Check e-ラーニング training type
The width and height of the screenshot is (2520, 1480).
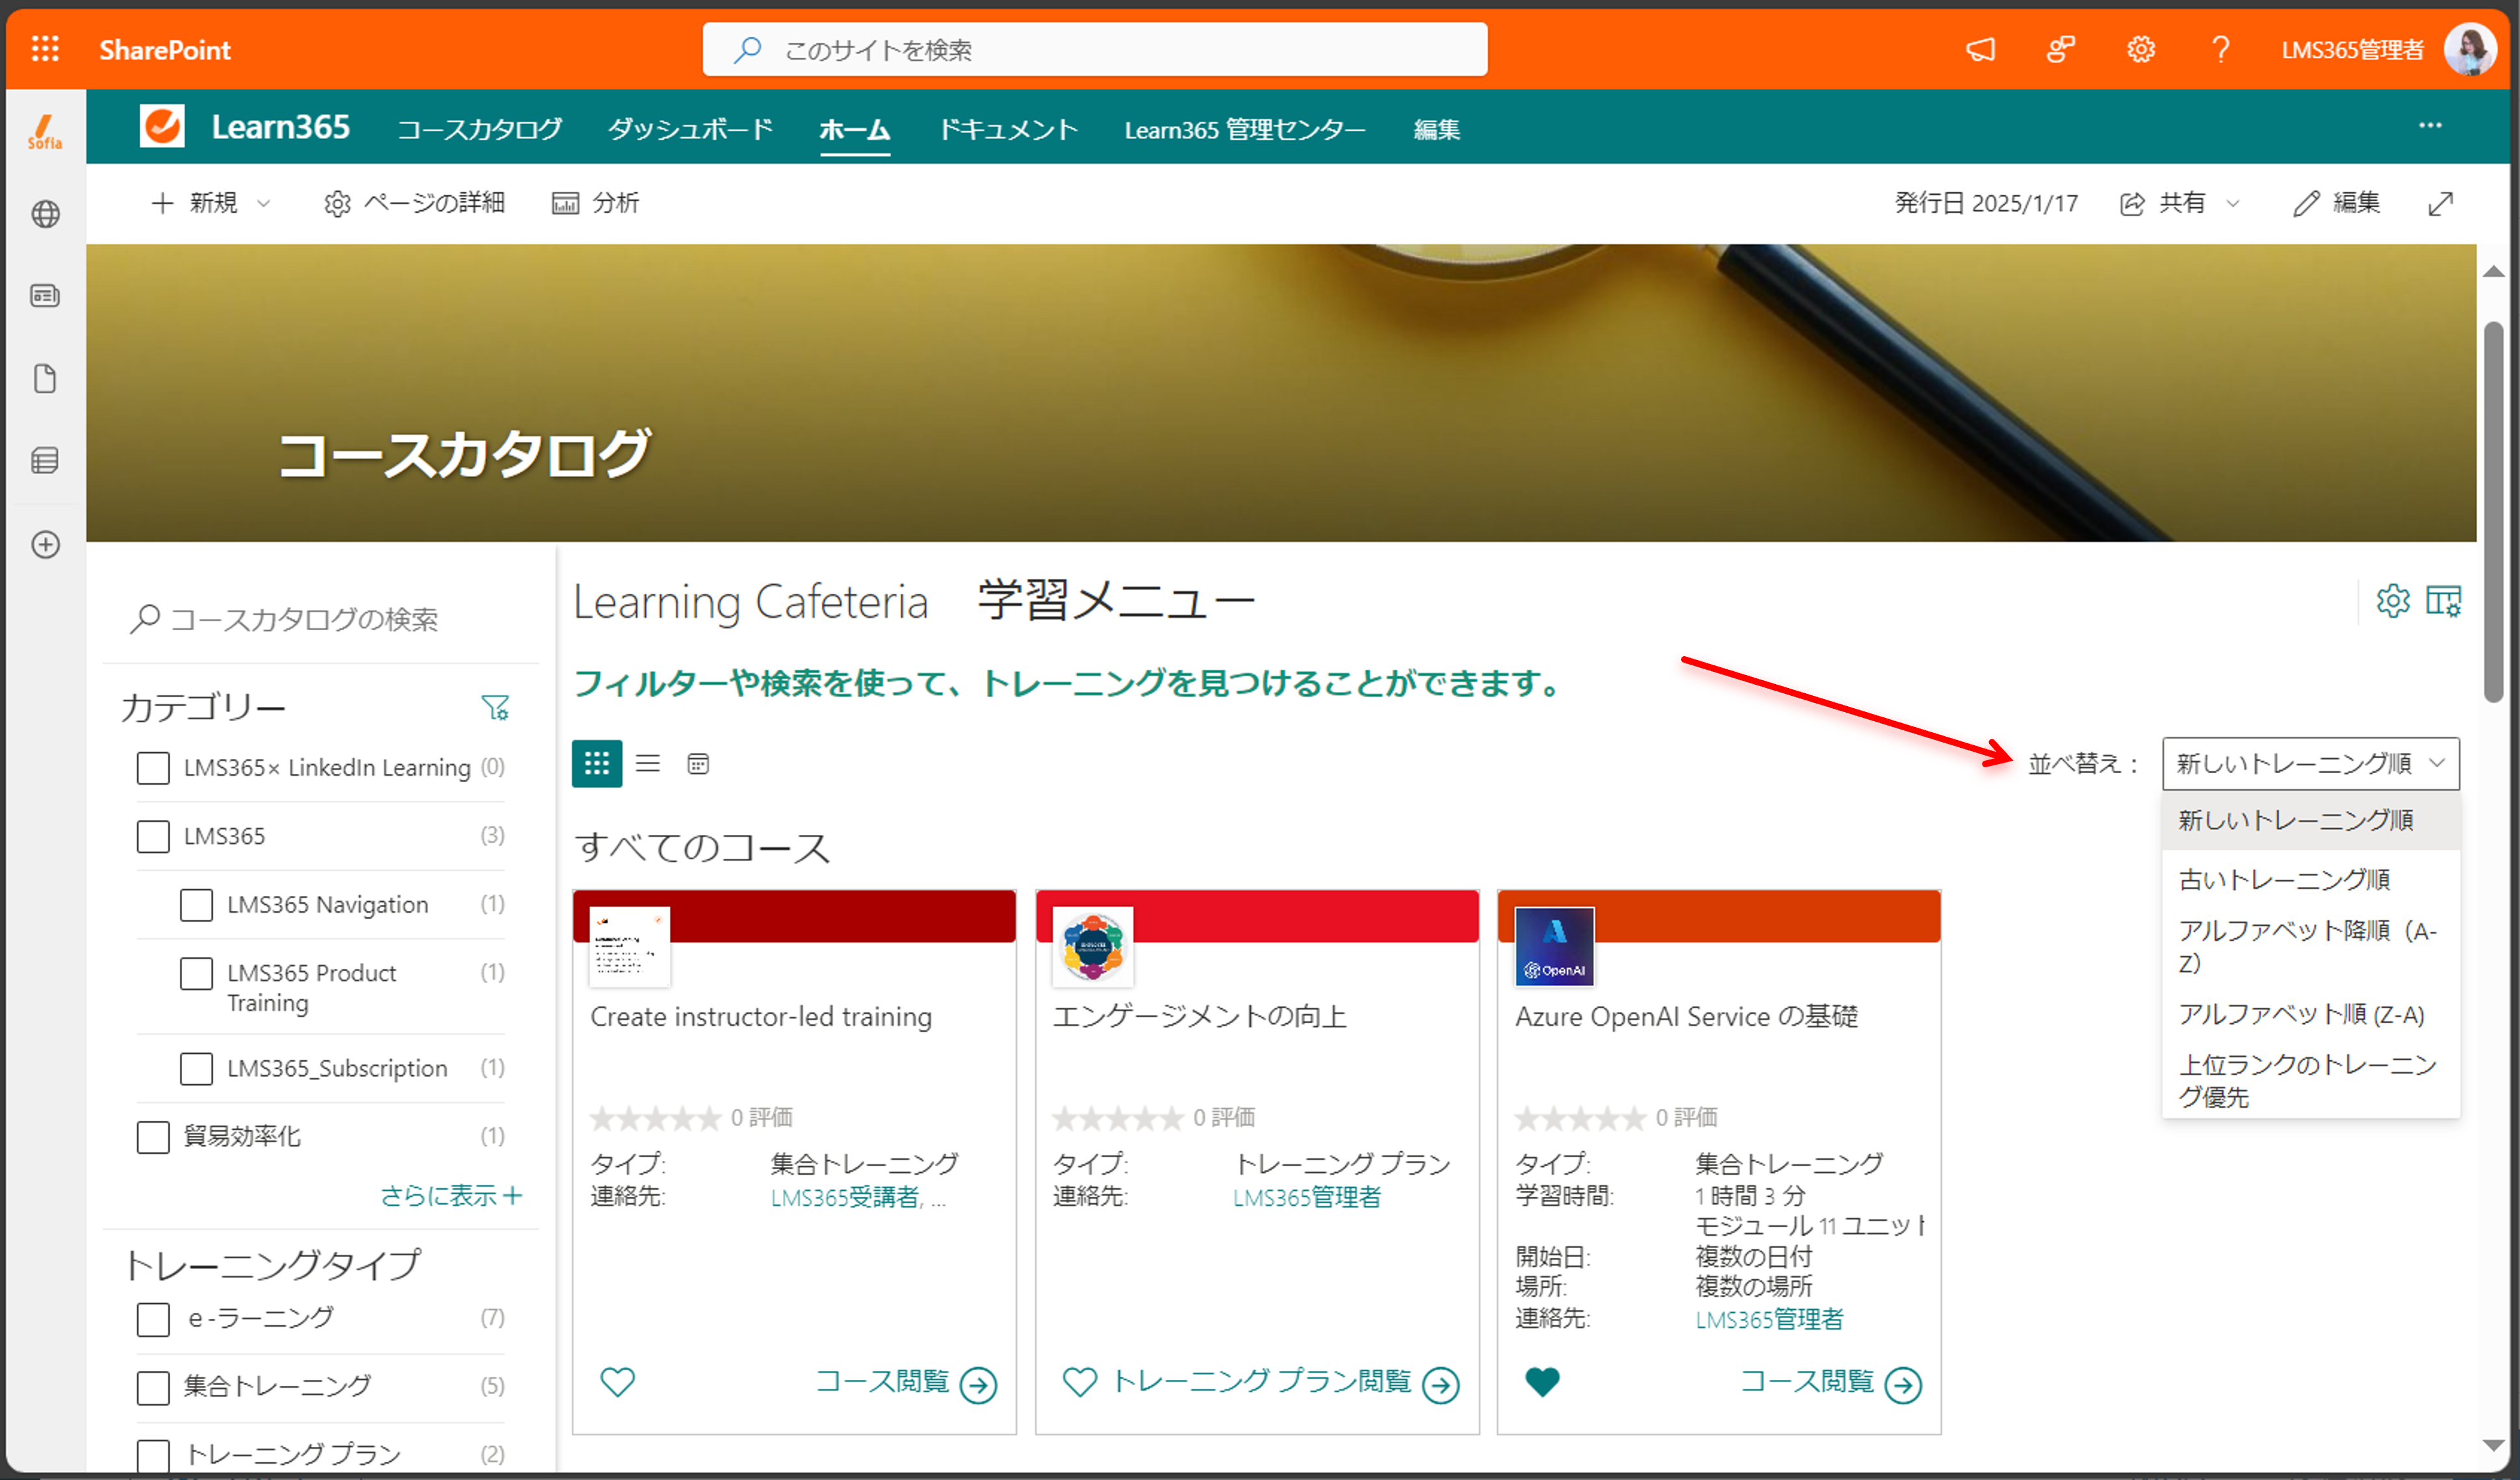click(x=153, y=1319)
